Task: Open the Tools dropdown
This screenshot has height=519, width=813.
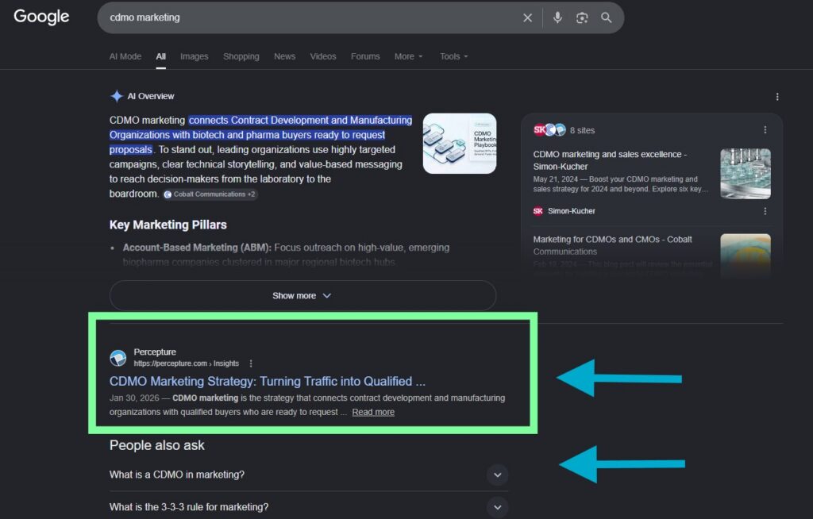Action: [x=453, y=56]
